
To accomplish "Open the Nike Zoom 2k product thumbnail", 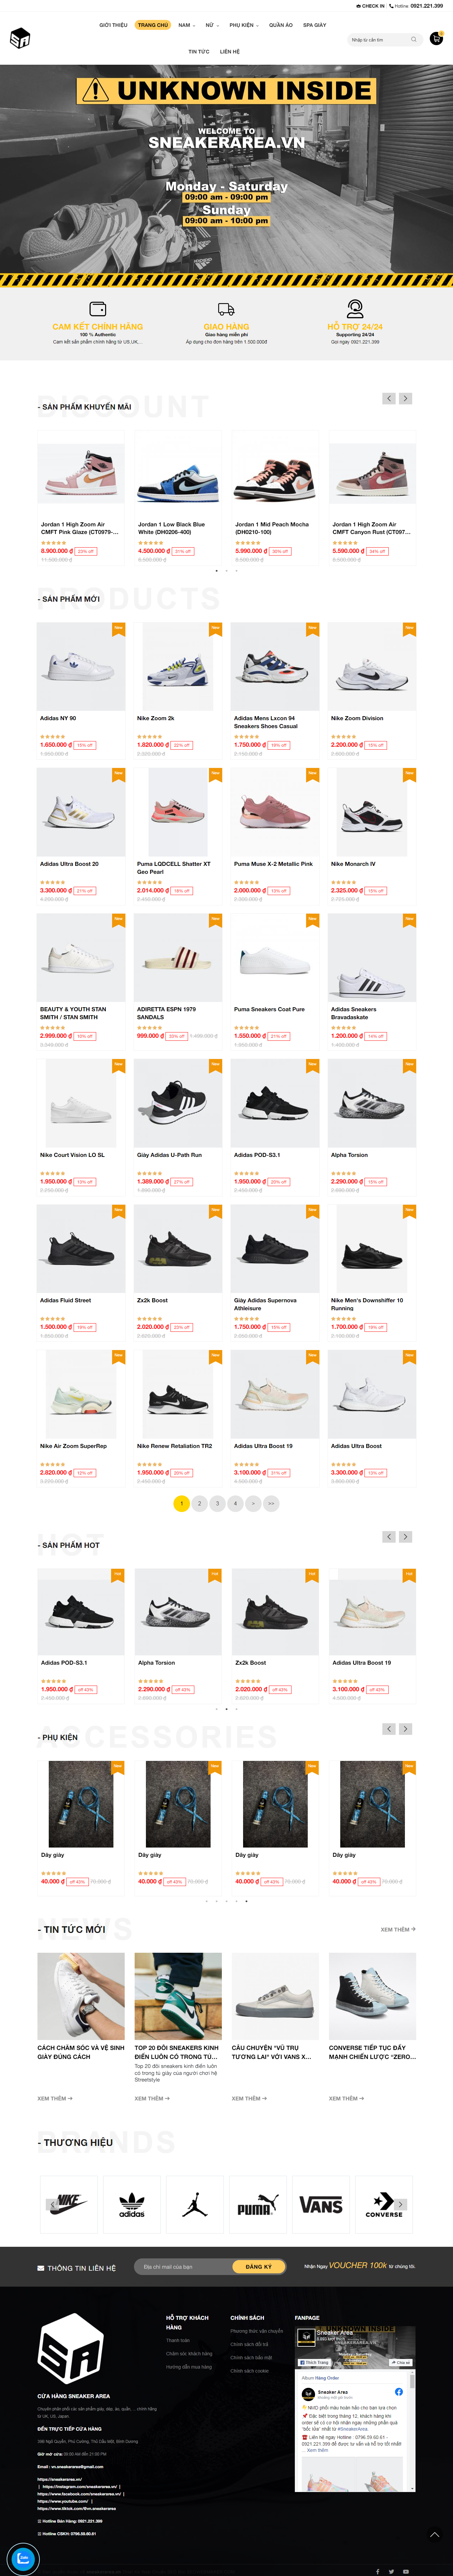I will [x=178, y=666].
